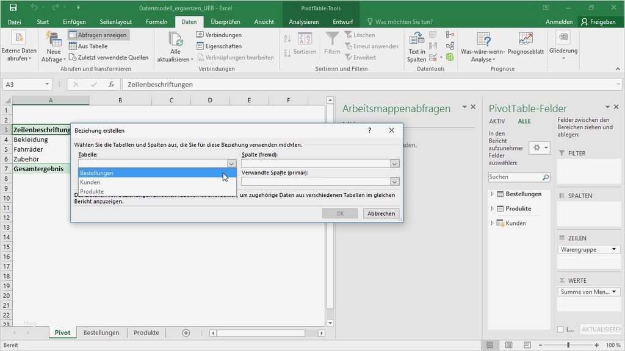Click the PivotTable field search box
Image resolution: width=625 pixels, height=351 pixels.
(519, 177)
